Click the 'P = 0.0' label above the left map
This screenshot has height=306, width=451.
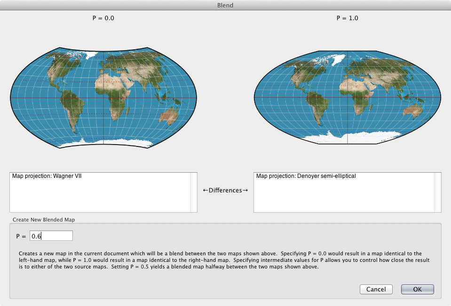pos(103,18)
